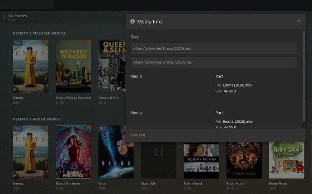Open the Queen & Slim poster

(x=112, y=66)
